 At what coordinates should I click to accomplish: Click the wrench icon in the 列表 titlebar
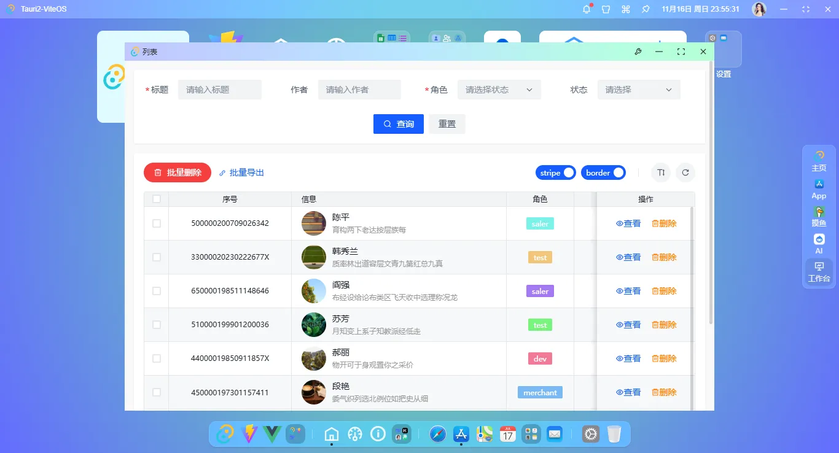(x=638, y=52)
